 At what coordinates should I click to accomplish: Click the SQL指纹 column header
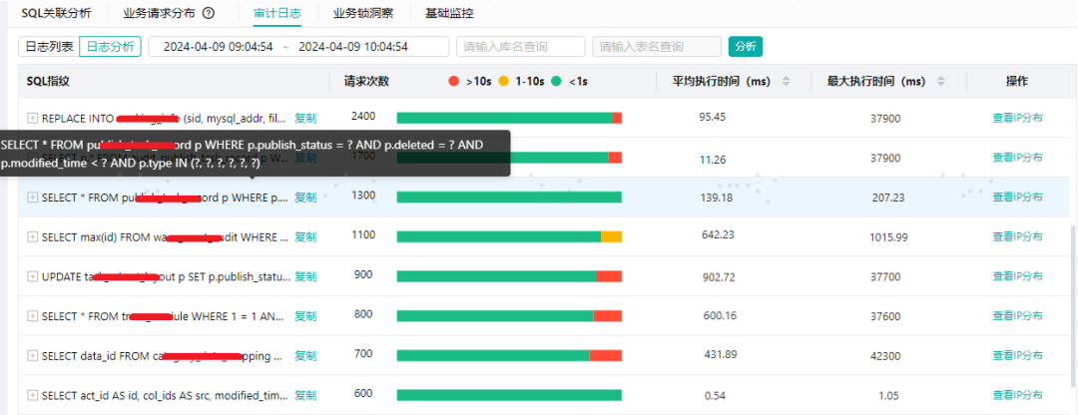[48, 81]
